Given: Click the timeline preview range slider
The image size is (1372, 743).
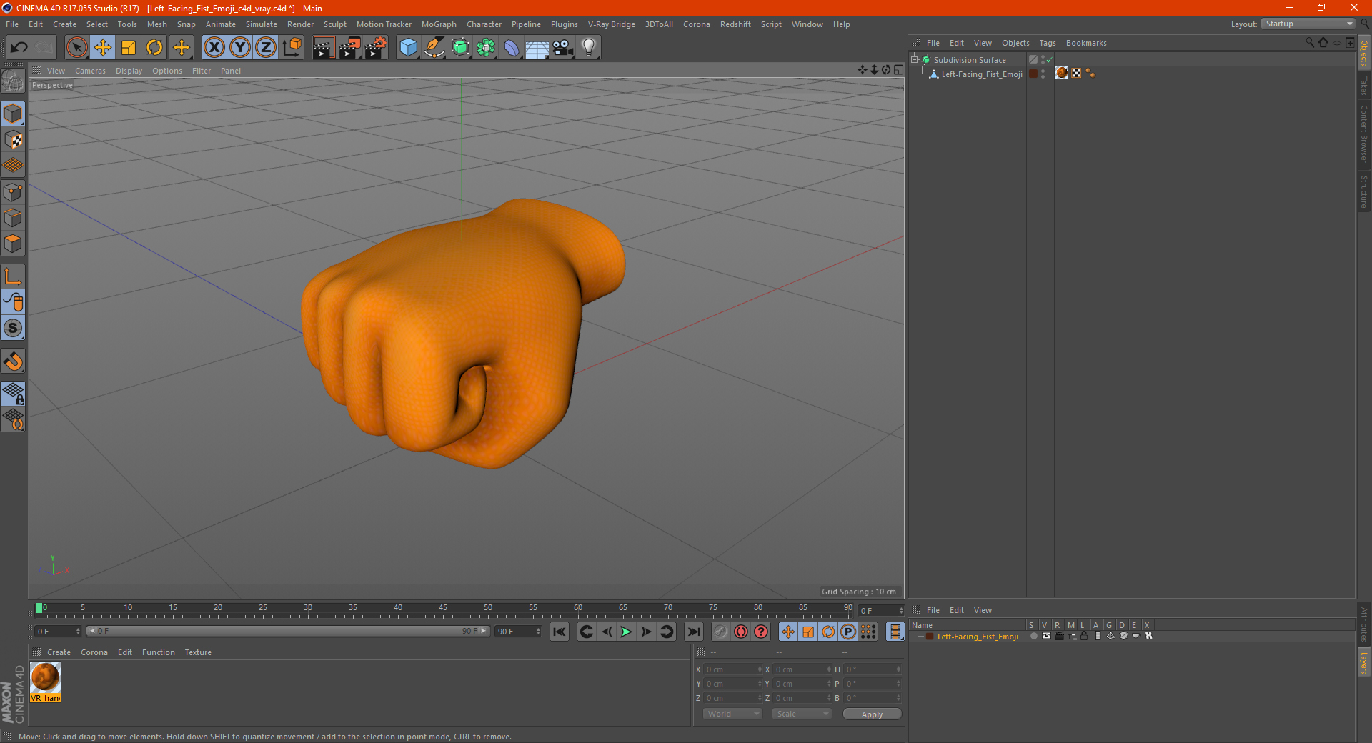Looking at the screenshot, I should coord(289,631).
